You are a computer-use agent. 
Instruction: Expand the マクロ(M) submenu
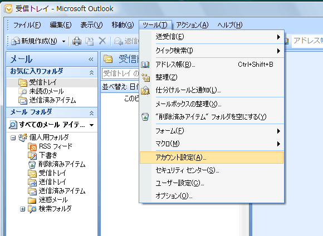pyautogui.click(x=212, y=144)
